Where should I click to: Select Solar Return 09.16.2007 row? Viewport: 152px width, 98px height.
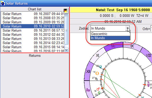(x=33, y=14)
